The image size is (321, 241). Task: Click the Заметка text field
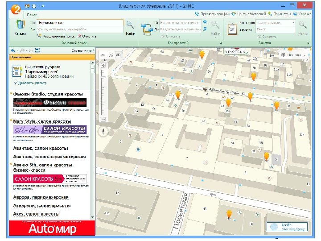276,29
